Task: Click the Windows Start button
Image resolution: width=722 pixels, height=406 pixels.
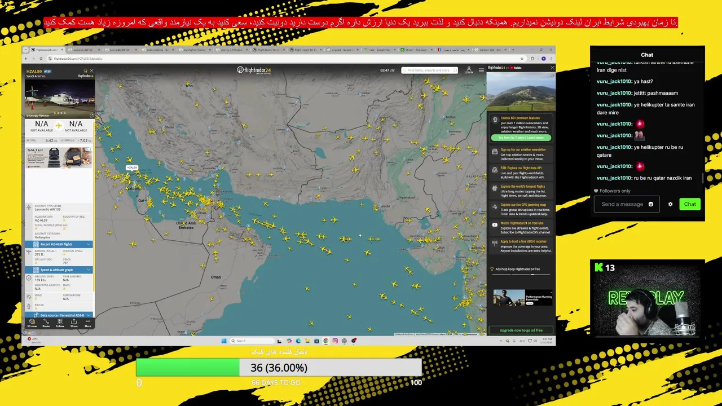Action: point(224,341)
